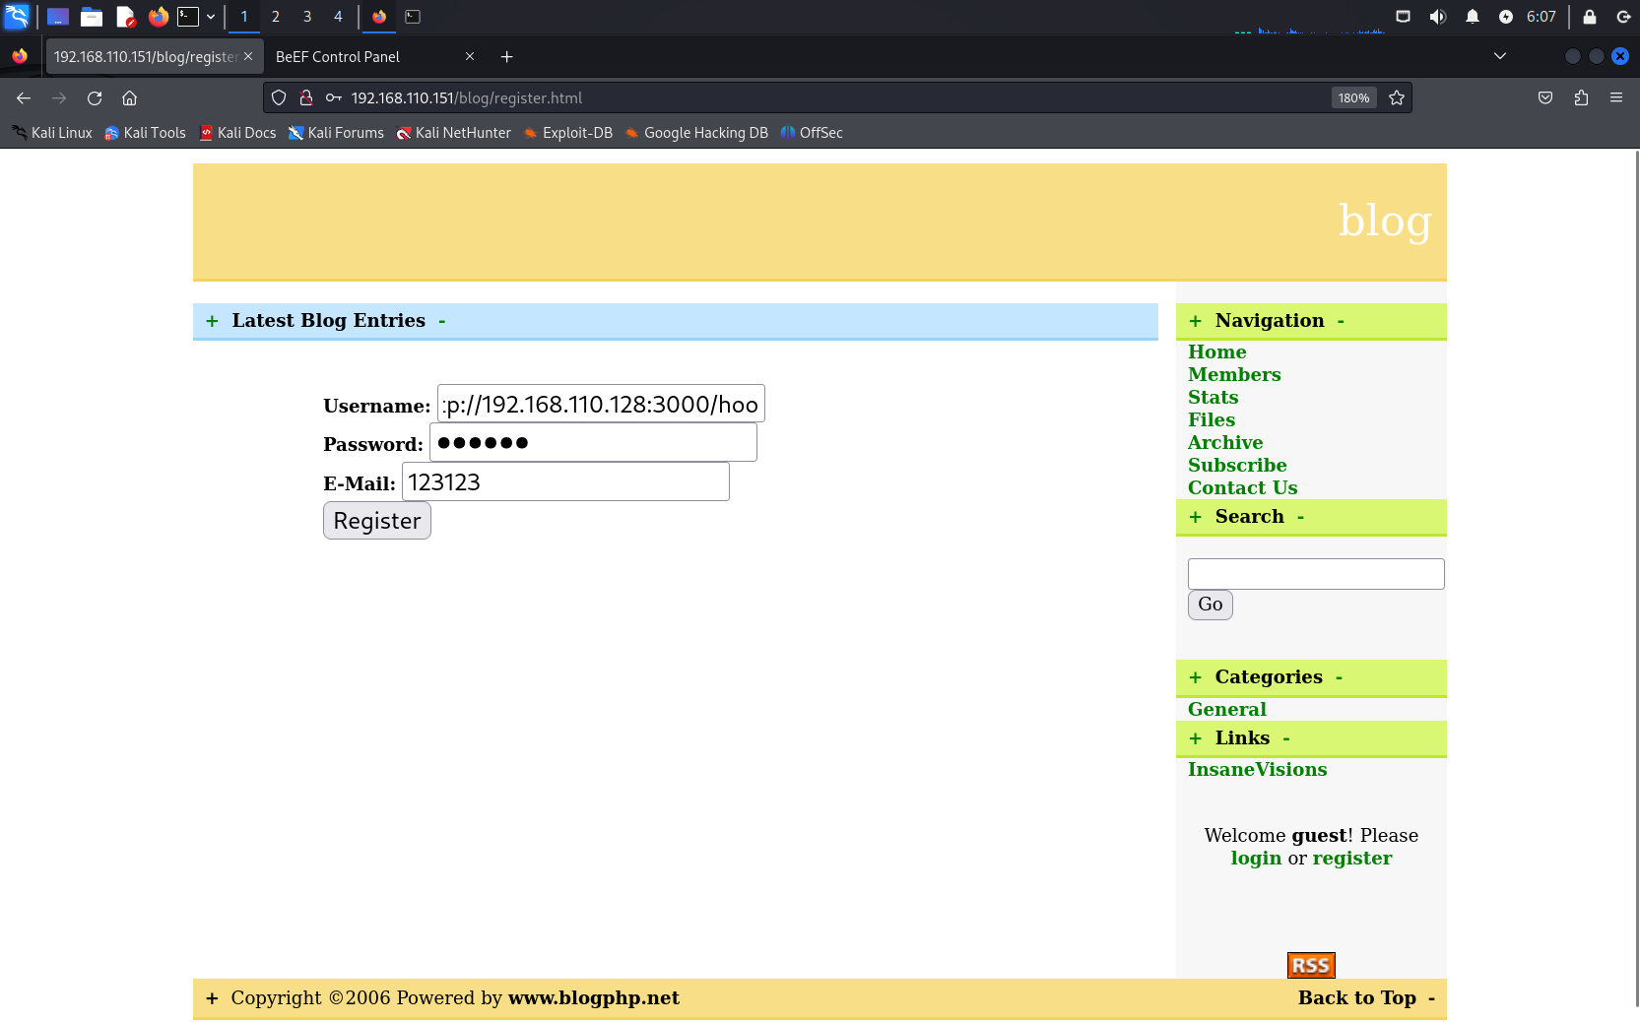
Task: Open the Stats navigation link
Action: click(1213, 397)
